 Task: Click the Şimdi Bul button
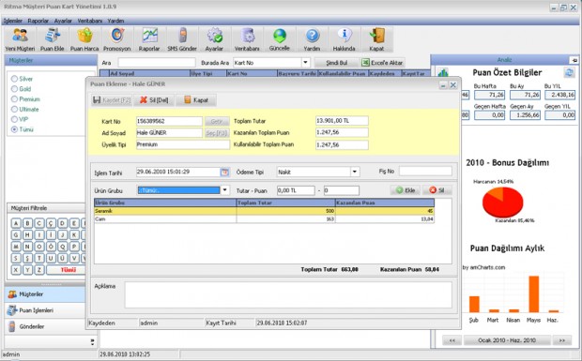337,63
